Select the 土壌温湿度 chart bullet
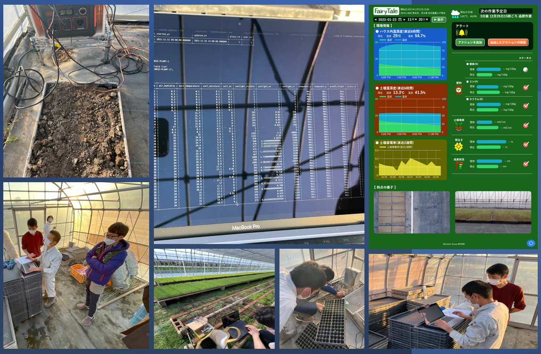541x354 pixels. [x=377, y=88]
